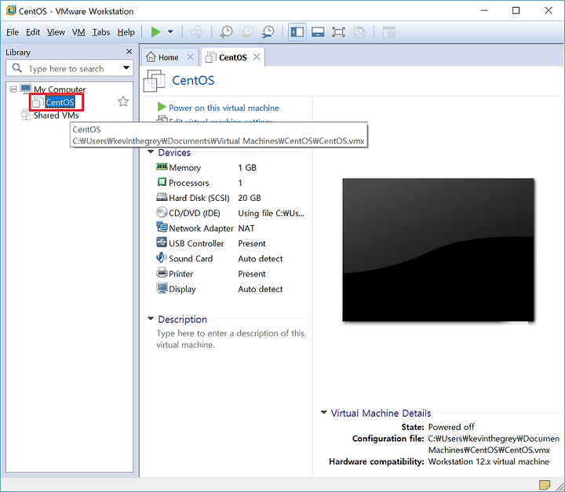Click the Printer device icon
Image resolution: width=565 pixels, height=492 pixels.
(162, 272)
